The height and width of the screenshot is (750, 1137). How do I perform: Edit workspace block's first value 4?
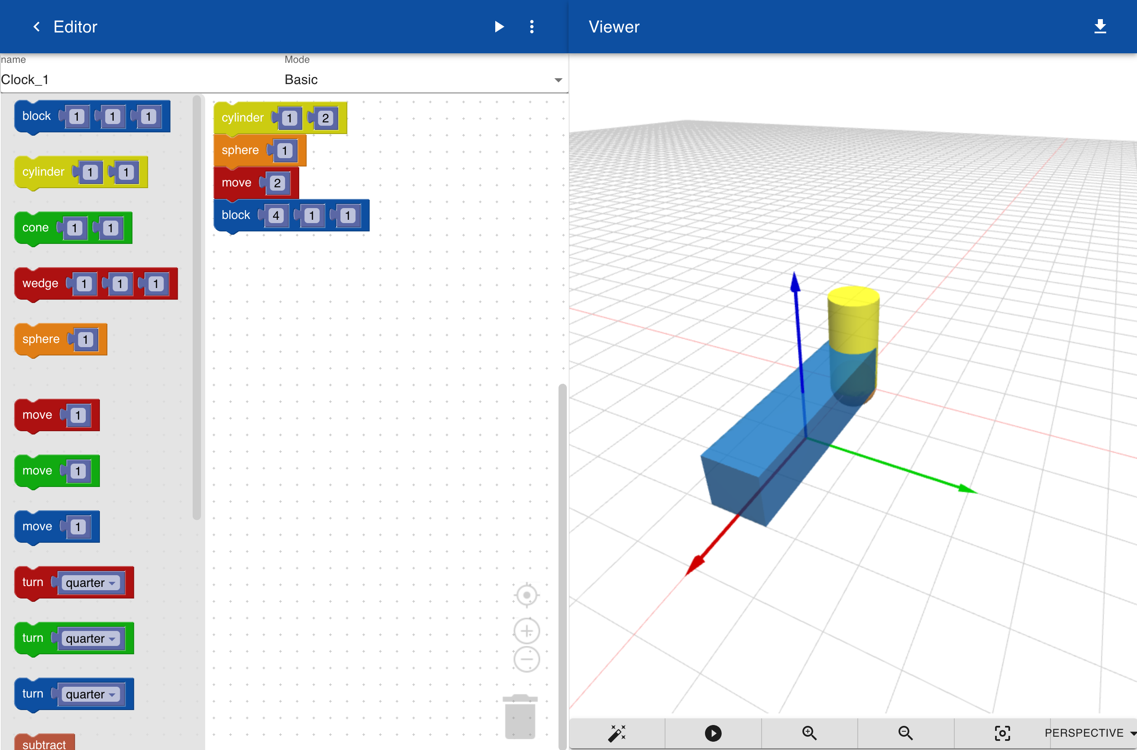(276, 216)
